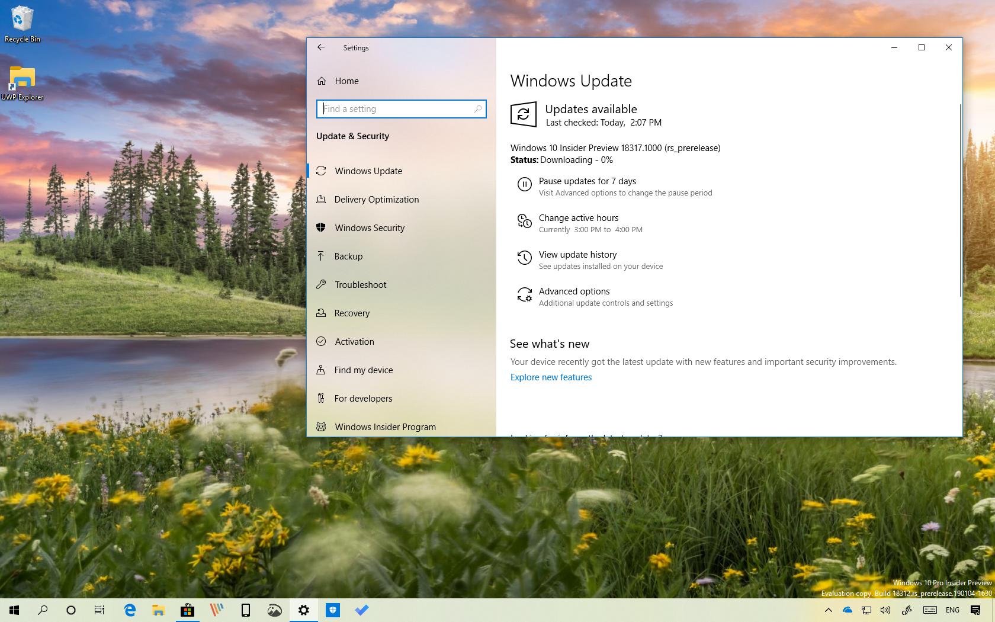This screenshot has height=622, width=995.
Task: Select Windows Update in the sidebar
Action: click(x=402, y=171)
